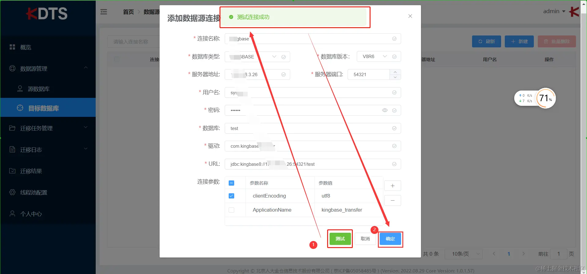
Task: Open the 10条/页 page size dropdown
Action: pos(463,254)
